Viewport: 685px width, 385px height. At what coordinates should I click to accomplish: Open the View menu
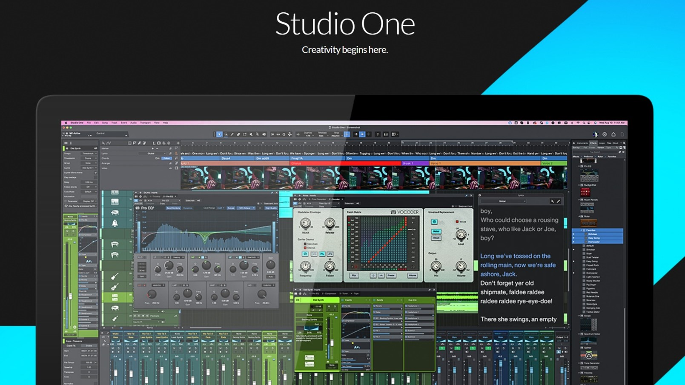[157, 123]
